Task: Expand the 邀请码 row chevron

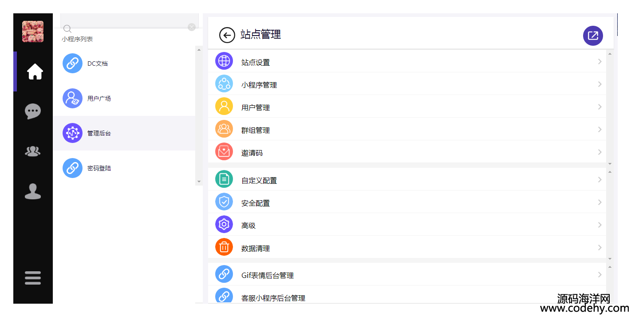Action: click(x=599, y=152)
